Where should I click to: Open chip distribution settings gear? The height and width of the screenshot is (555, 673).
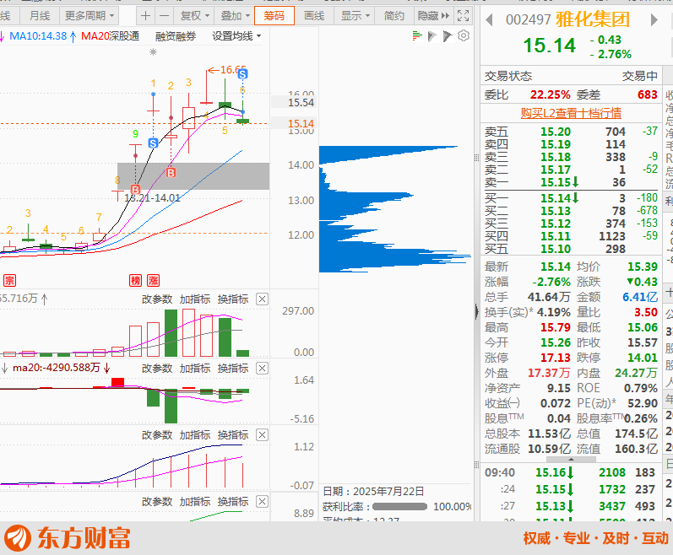(464, 35)
